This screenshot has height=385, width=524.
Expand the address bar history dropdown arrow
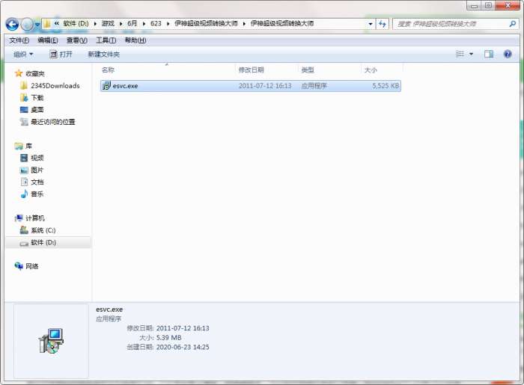(371, 24)
